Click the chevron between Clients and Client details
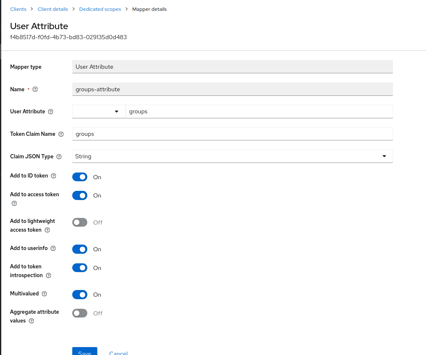Image resolution: width=426 pixels, height=355 pixels. coord(31,9)
